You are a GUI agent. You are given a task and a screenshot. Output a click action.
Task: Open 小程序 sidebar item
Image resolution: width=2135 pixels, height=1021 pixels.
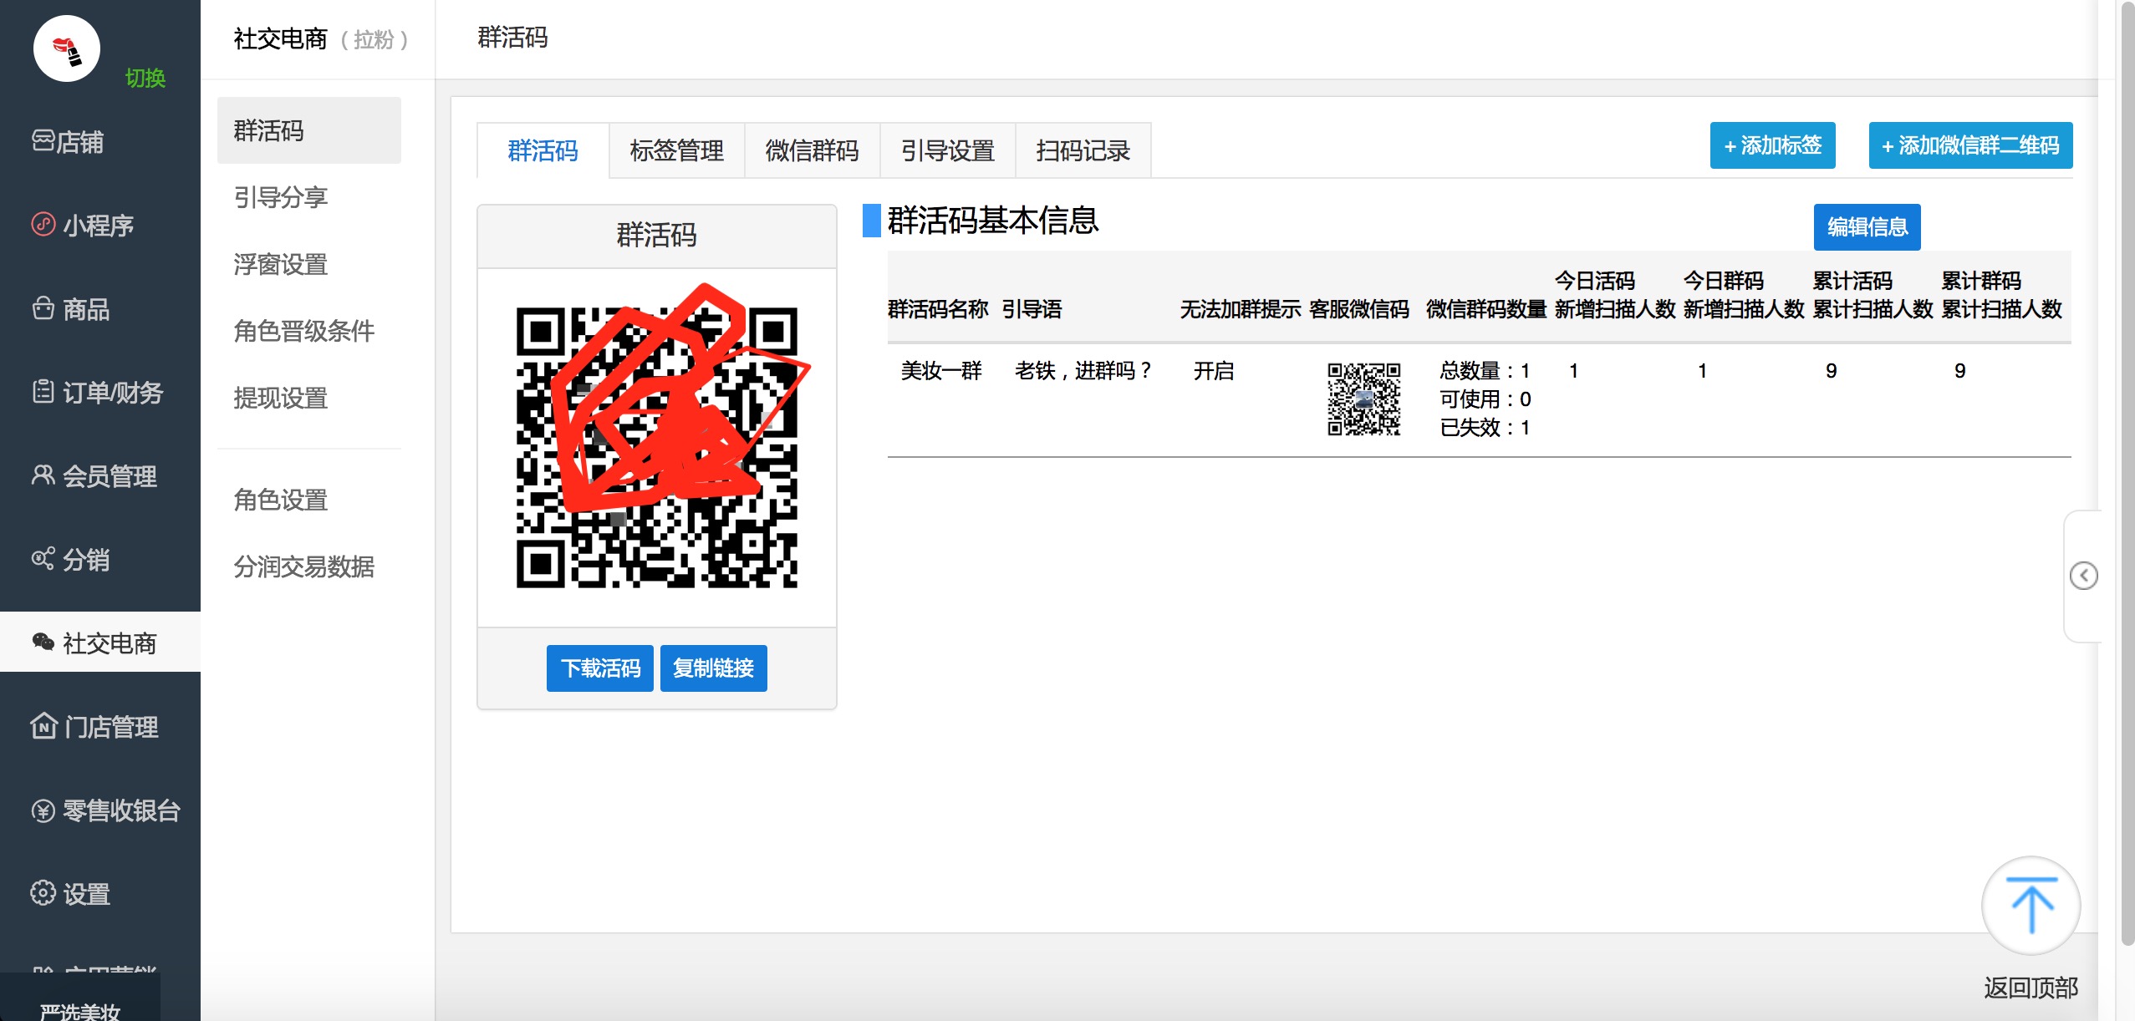point(82,225)
